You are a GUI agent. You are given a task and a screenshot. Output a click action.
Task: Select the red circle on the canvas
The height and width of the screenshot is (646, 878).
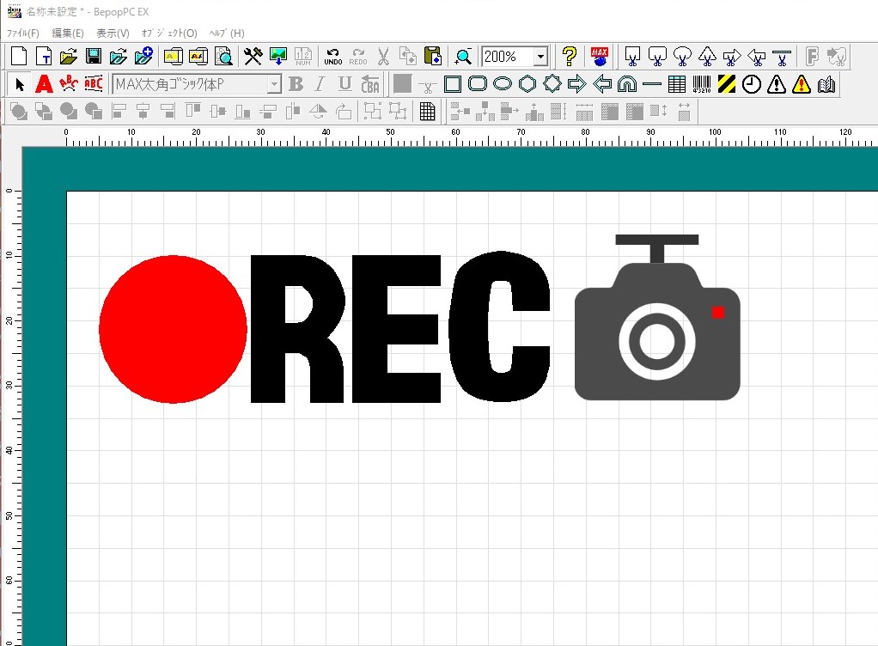[x=173, y=328]
